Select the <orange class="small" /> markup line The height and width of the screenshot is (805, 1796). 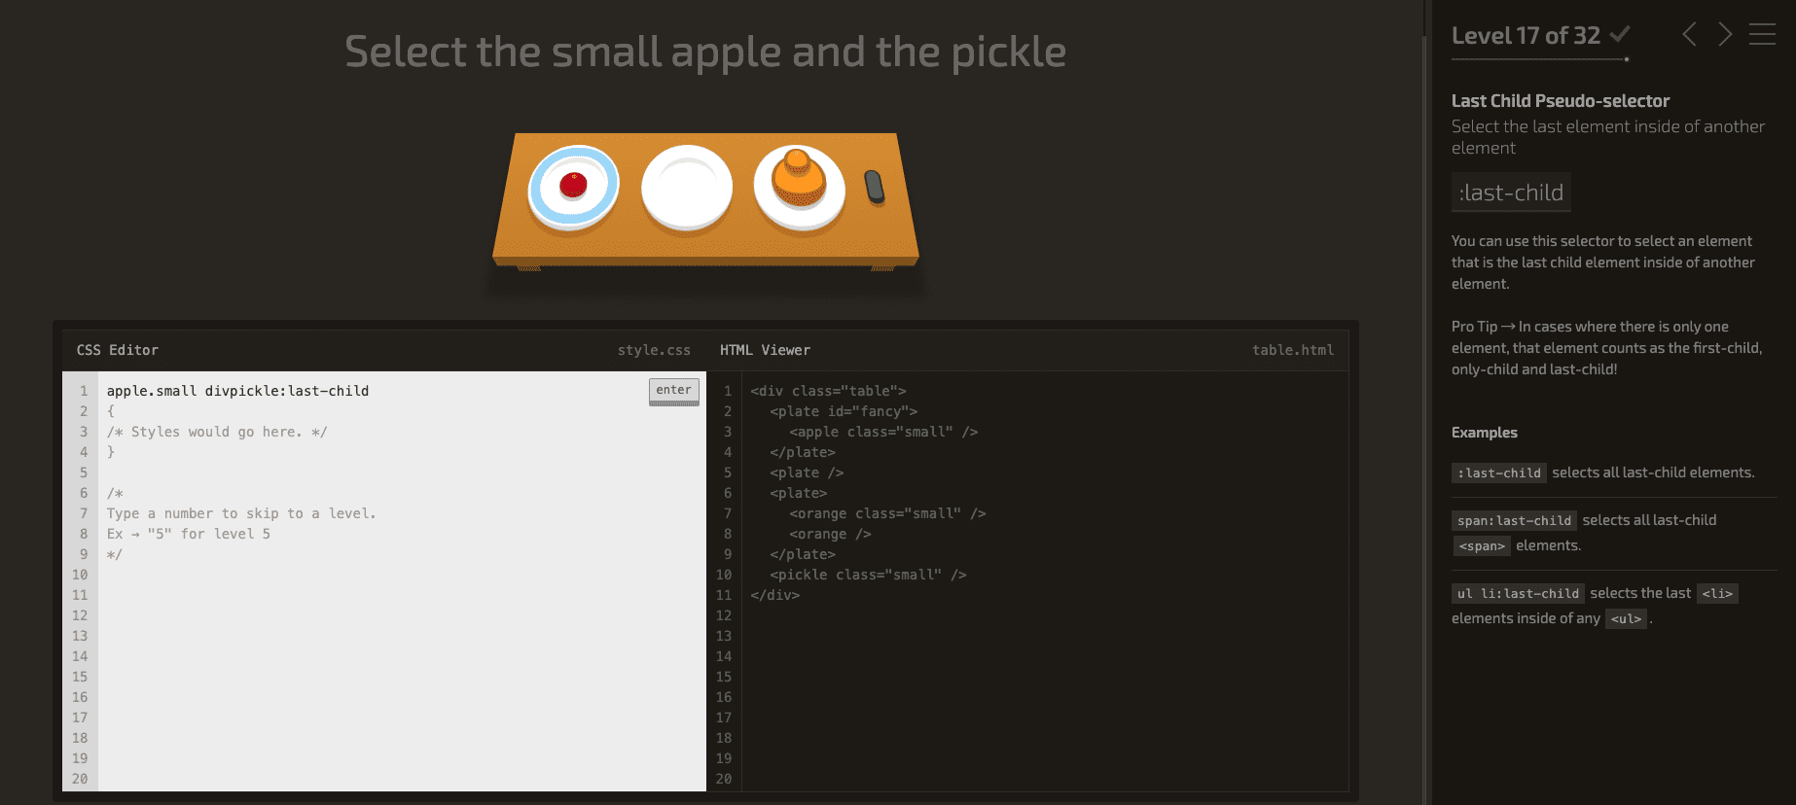[887, 513]
